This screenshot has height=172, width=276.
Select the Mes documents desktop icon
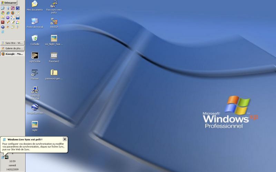point(35,6)
